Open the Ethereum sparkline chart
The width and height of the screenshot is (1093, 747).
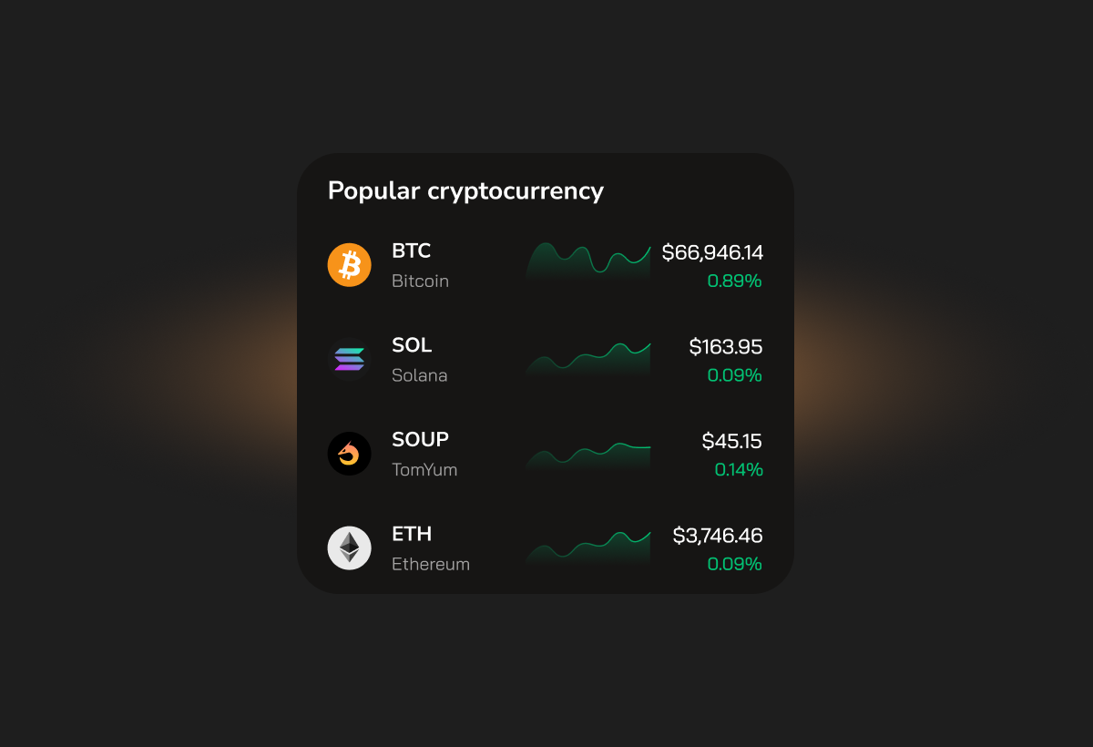(x=587, y=548)
